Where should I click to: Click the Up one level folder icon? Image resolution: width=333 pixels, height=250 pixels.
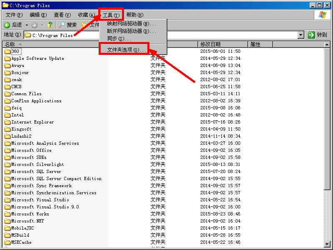pyautogui.click(x=50, y=25)
